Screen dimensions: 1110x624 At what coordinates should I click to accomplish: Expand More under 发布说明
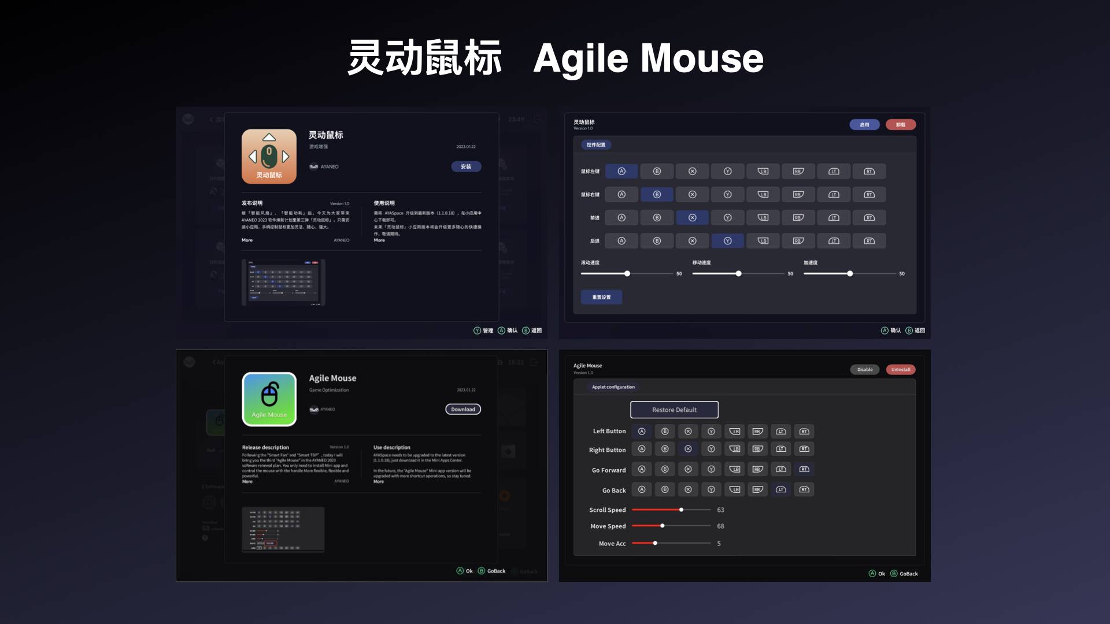tap(247, 240)
